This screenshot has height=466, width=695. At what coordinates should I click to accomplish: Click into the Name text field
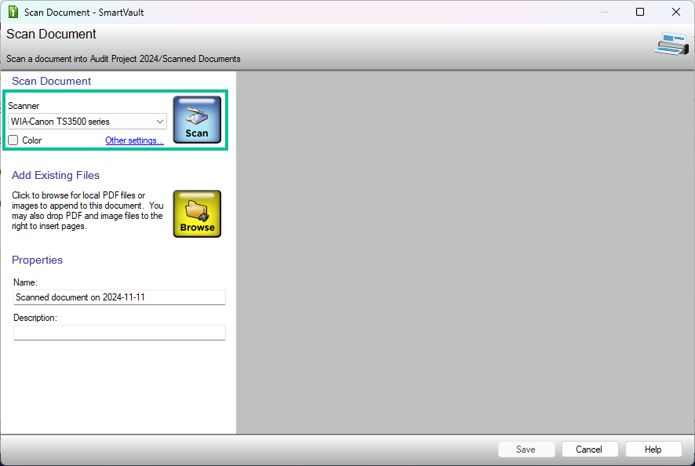119,297
